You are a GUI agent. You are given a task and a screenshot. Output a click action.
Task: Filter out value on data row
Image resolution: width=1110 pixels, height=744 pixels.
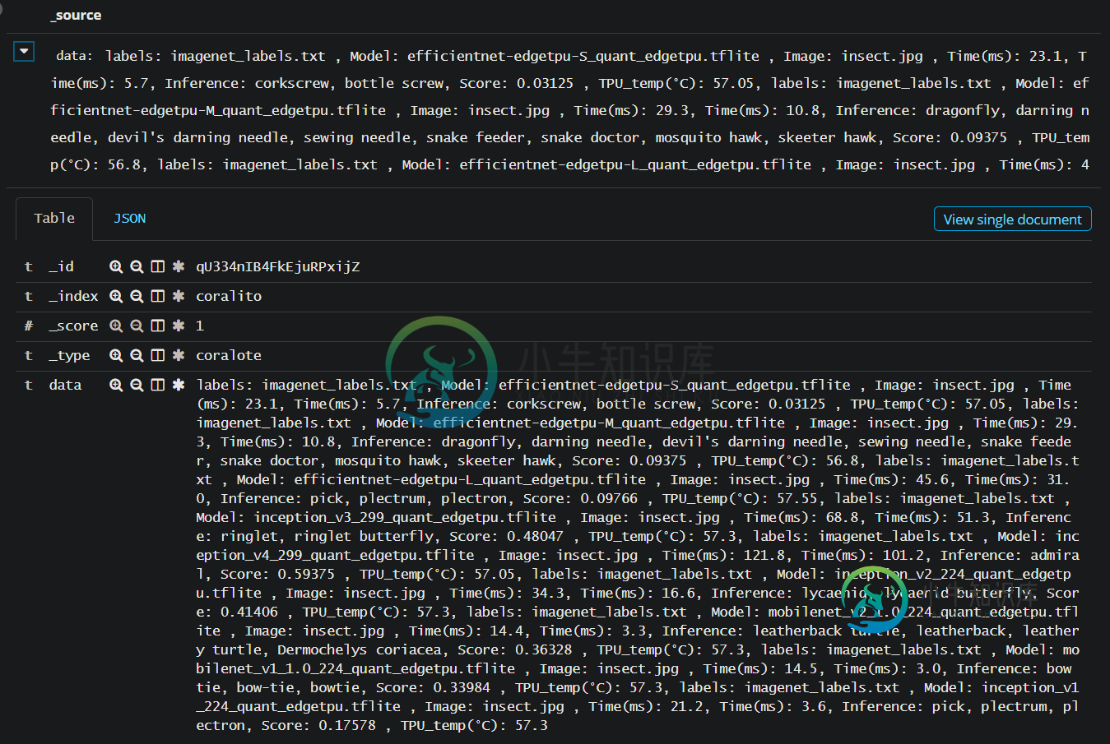[137, 385]
